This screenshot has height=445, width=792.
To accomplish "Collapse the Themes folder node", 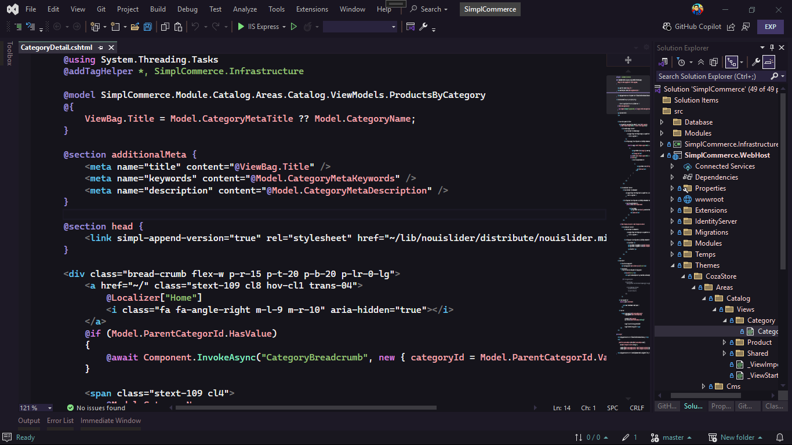I will pyautogui.click(x=673, y=265).
